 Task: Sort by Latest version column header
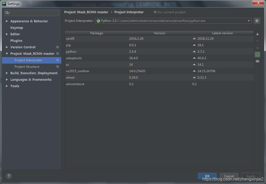[x=223, y=33]
